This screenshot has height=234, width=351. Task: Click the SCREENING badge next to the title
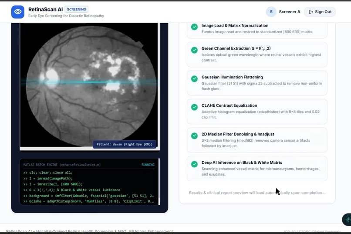click(x=77, y=10)
